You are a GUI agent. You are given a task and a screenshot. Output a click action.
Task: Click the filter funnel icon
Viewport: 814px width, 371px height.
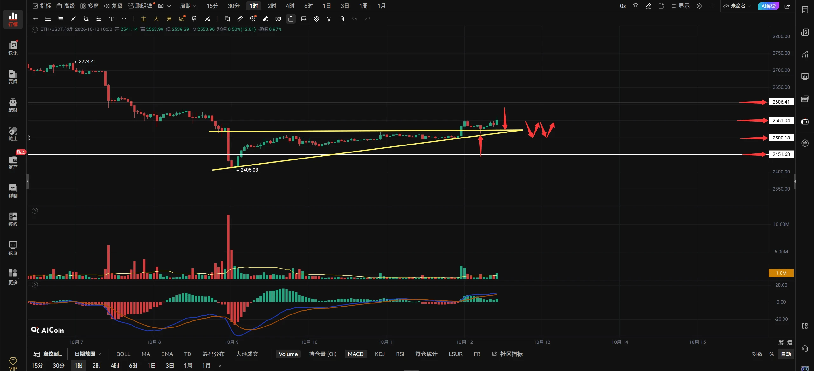click(x=329, y=19)
